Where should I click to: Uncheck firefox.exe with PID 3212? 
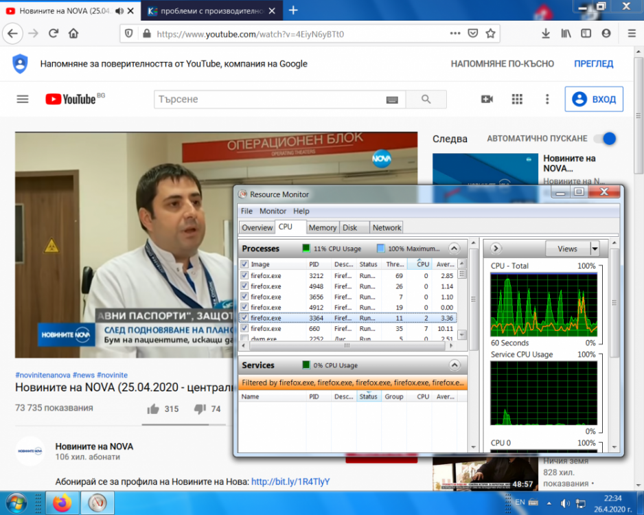point(245,275)
